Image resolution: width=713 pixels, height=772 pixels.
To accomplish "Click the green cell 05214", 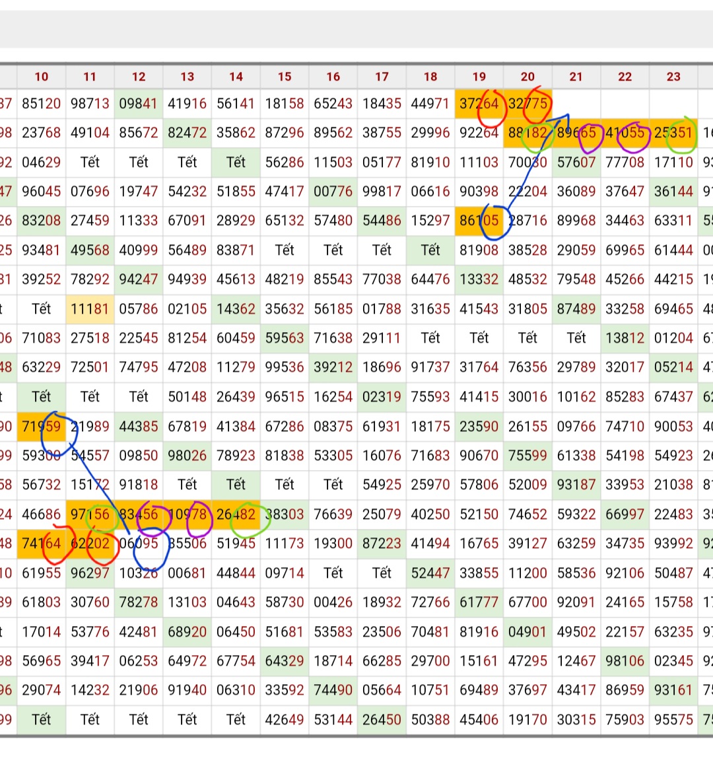I will [x=673, y=367].
